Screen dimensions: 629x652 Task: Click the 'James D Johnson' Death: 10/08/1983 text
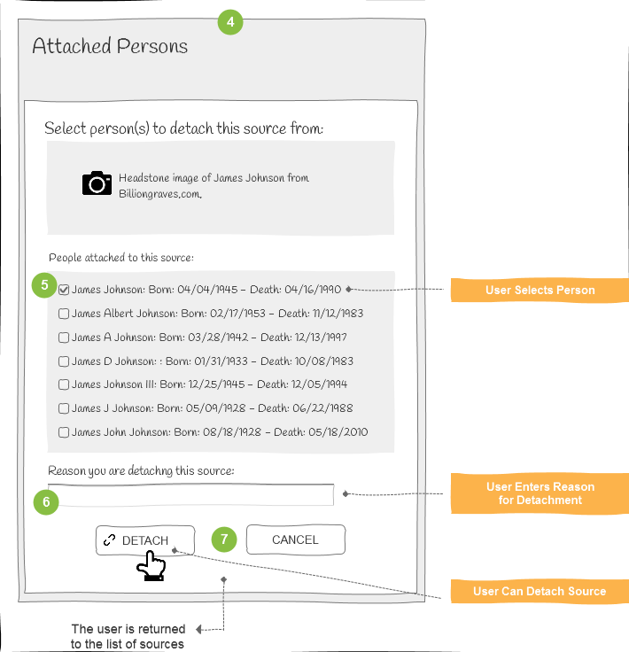coord(307,361)
